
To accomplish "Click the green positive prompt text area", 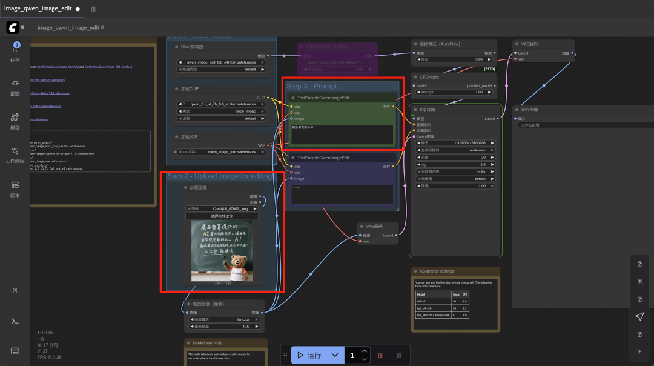I will pos(342,135).
